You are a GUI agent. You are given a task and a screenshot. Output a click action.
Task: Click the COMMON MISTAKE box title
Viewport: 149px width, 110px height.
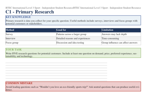pyautogui.click(x=19, y=83)
